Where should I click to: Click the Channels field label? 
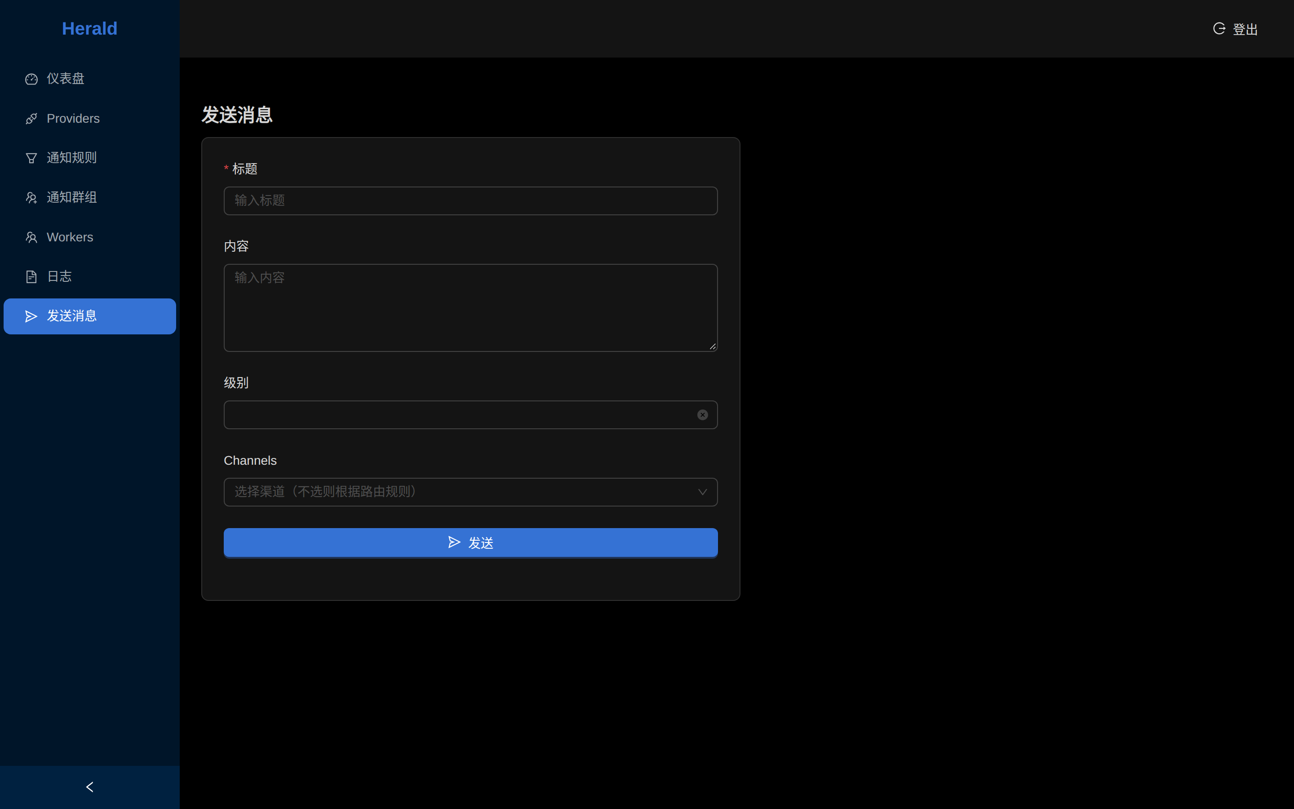click(250, 461)
